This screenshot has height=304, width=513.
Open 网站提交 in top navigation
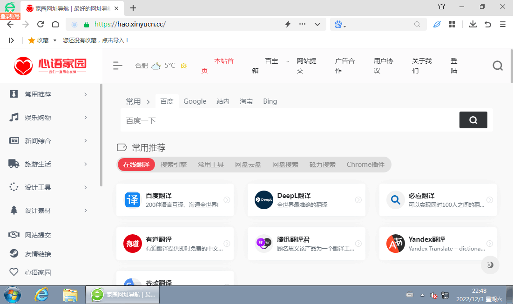pos(307,66)
